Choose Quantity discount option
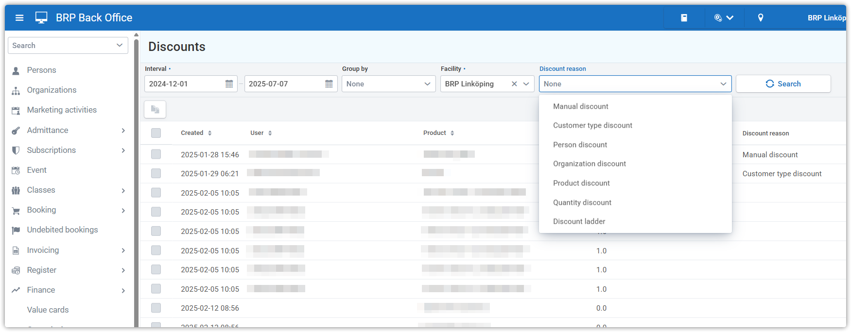 [582, 202]
